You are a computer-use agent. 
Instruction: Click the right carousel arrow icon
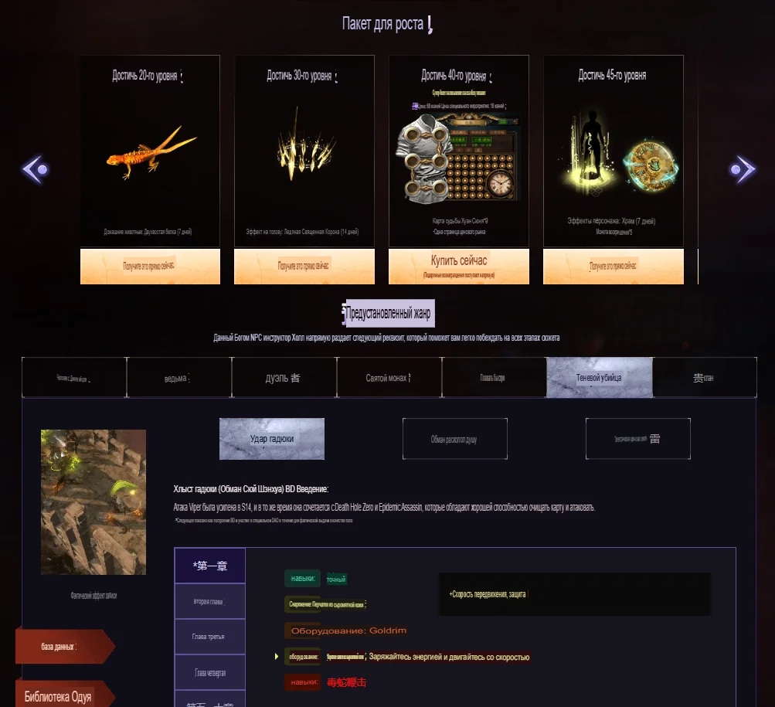coord(743,169)
